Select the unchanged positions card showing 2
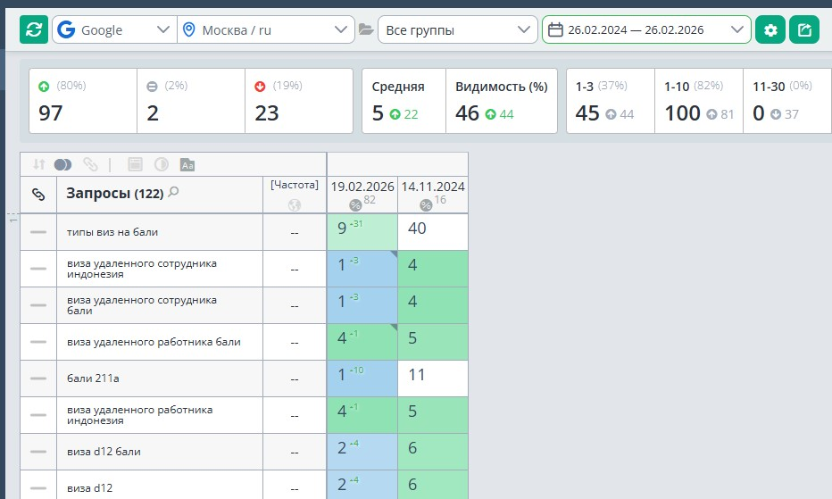The height and width of the screenshot is (499, 832). 191,101
